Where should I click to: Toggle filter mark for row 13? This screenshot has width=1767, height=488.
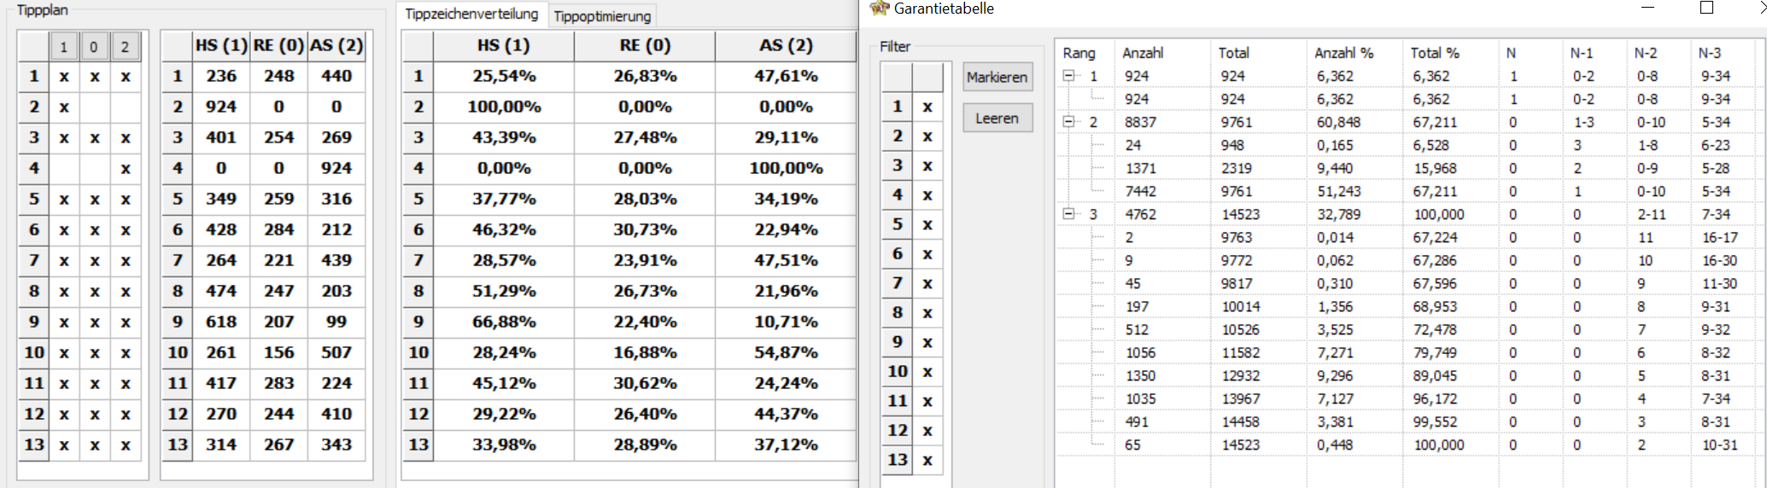click(x=927, y=460)
